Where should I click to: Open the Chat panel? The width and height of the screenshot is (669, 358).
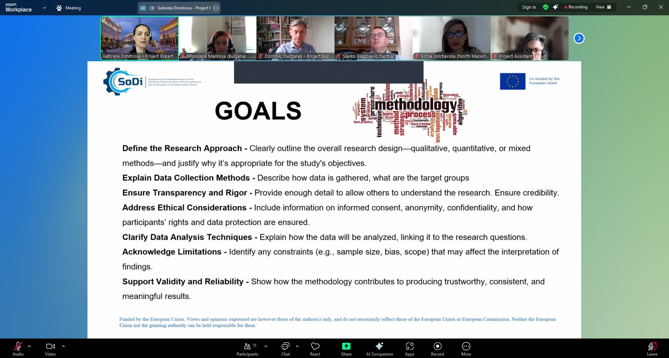pos(286,349)
